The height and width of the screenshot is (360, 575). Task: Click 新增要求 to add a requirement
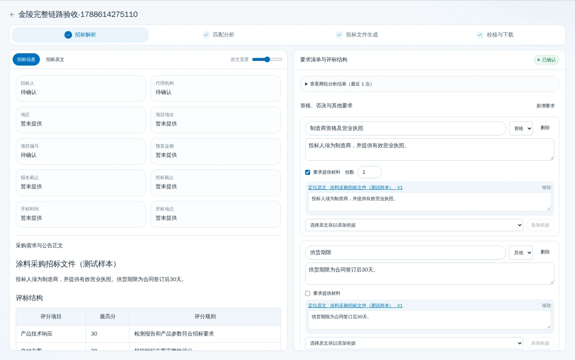pos(545,106)
